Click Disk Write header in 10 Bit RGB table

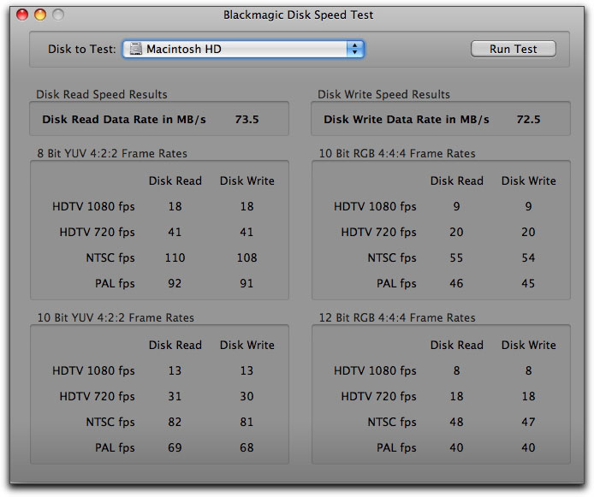tap(529, 180)
